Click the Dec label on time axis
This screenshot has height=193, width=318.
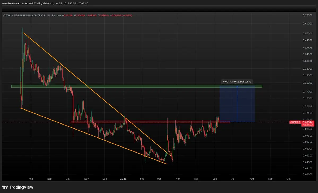point(104,179)
